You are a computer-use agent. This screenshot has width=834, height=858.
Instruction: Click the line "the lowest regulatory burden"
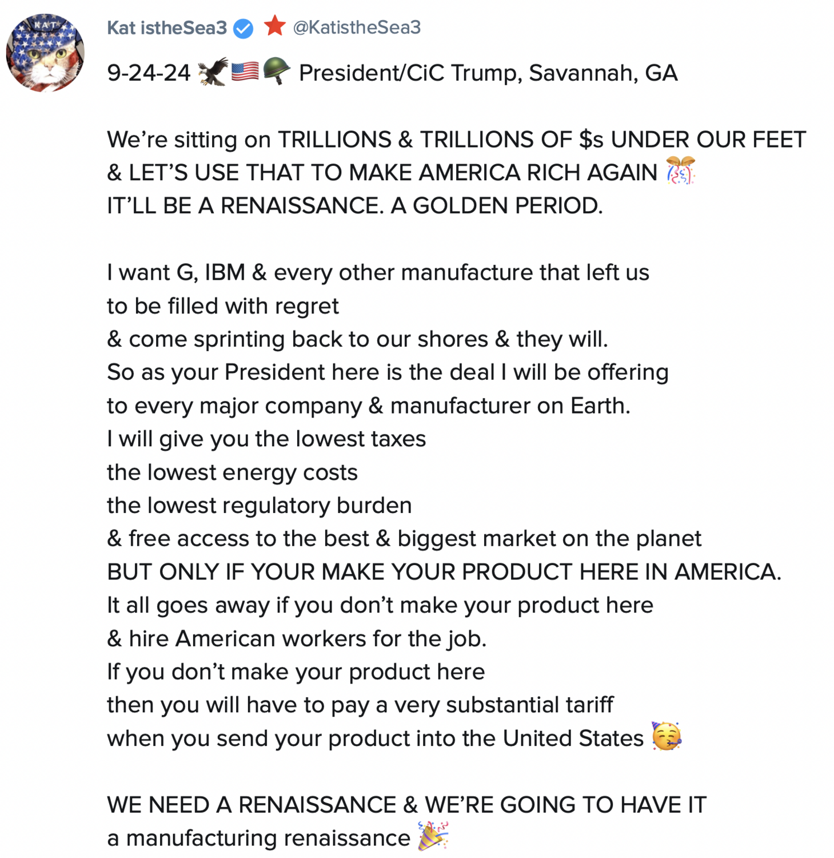tap(260, 506)
